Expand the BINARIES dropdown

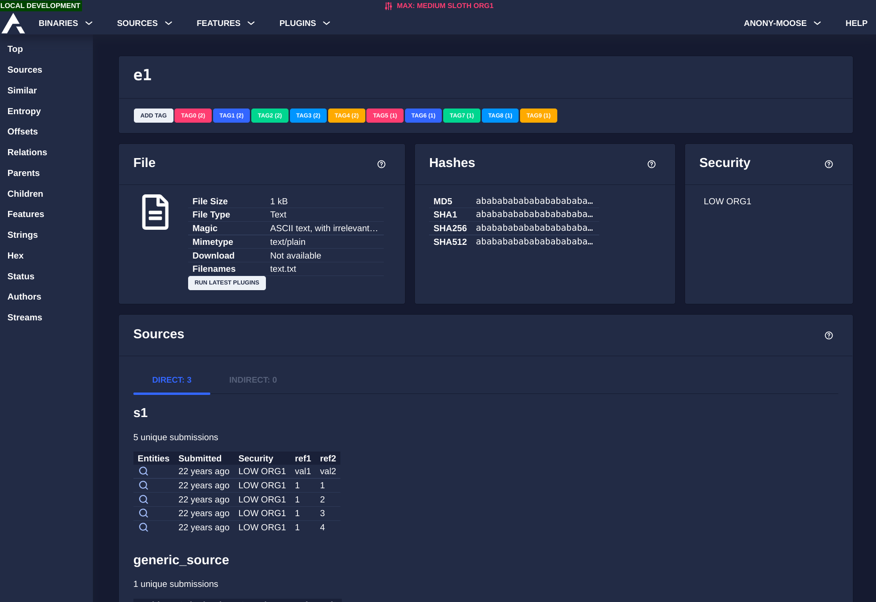(65, 23)
